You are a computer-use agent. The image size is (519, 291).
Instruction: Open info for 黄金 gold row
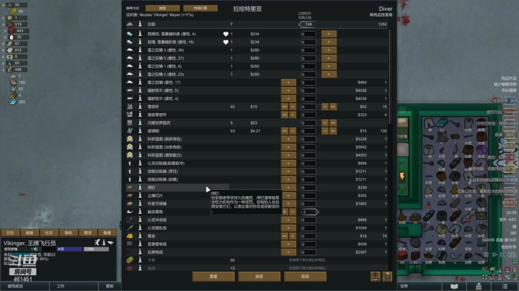pos(140,236)
